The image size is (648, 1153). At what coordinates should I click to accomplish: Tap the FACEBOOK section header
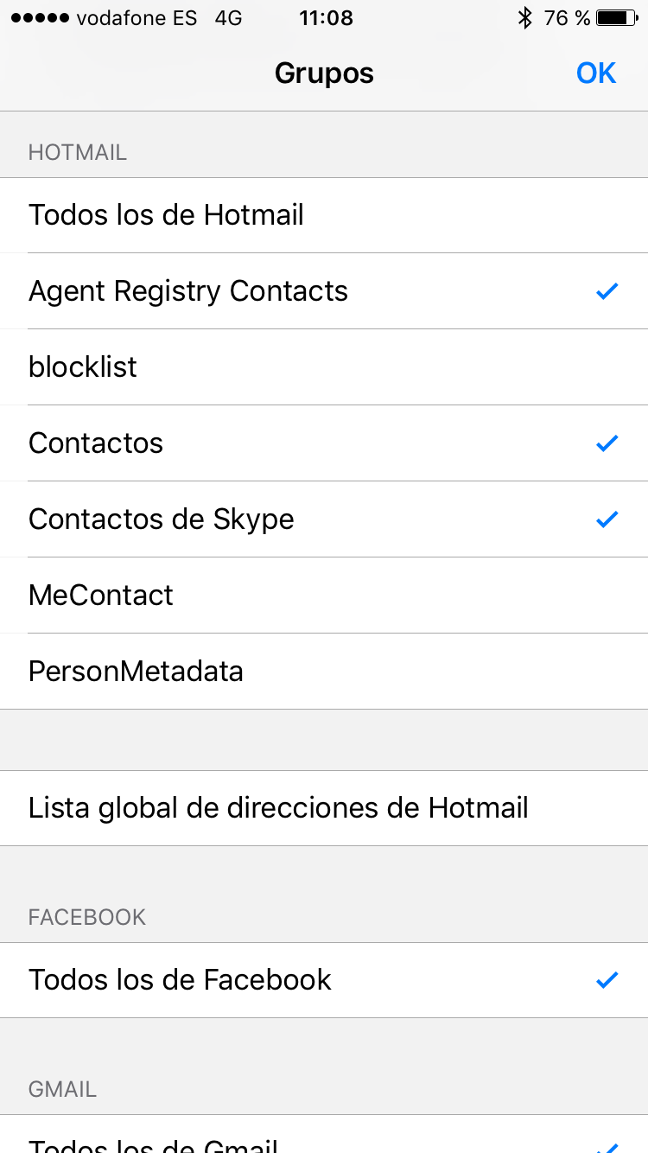pyautogui.click(x=87, y=917)
